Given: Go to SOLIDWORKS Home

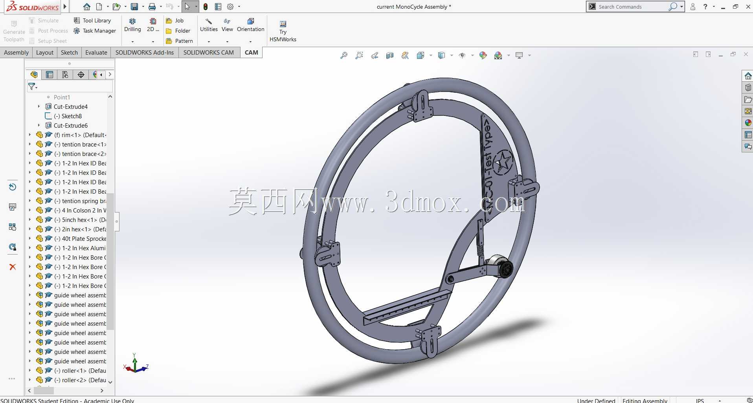Looking at the screenshot, I should (x=87, y=7).
